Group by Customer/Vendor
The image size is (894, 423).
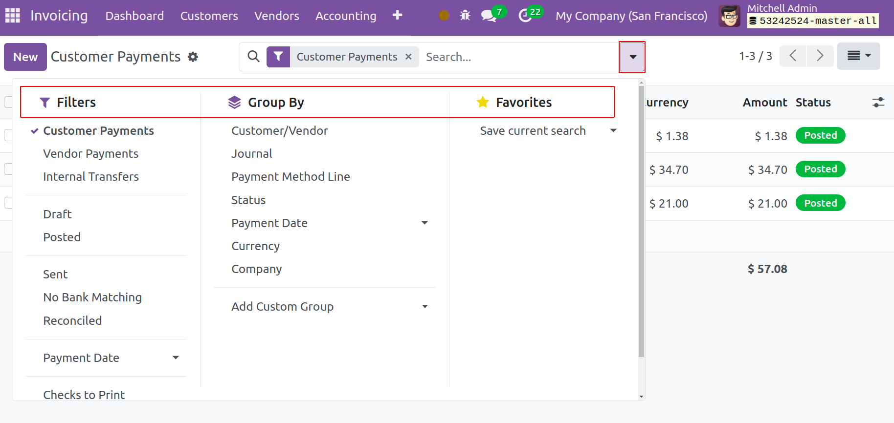(x=279, y=131)
